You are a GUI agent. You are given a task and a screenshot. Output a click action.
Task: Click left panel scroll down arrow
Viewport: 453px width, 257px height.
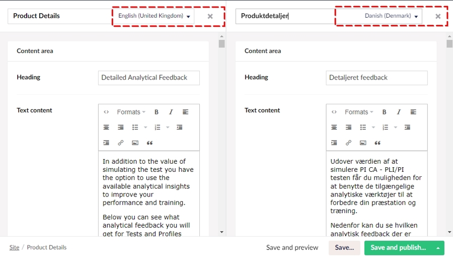pos(221,232)
